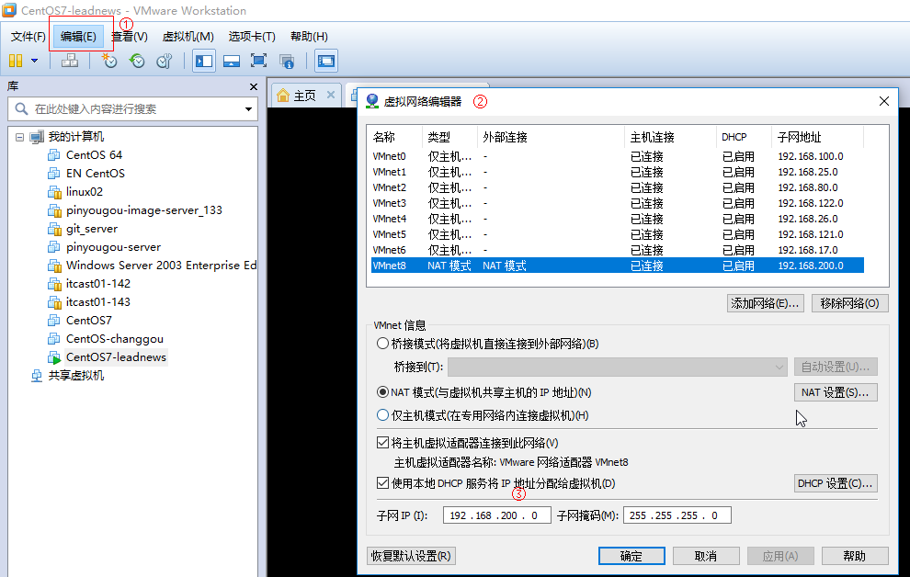Click the 取消 button
Viewport: 910px width, 577px height.
706,556
